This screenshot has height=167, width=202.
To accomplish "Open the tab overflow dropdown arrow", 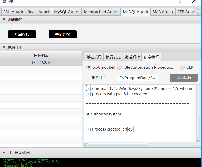I will (x=198, y=12).
